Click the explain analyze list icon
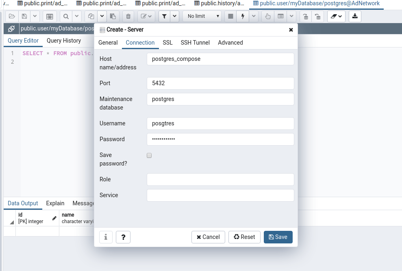 point(281,16)
